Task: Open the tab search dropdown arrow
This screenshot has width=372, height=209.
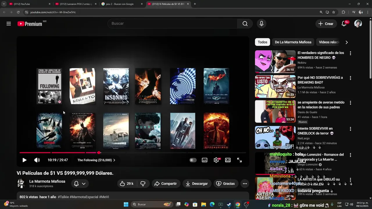Action: 4,4
